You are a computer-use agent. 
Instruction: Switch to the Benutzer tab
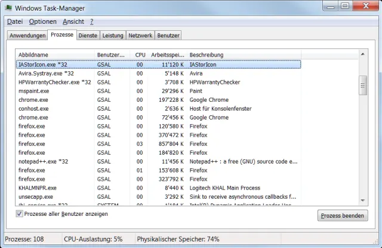pyautogui.click(x=168, y=36)
